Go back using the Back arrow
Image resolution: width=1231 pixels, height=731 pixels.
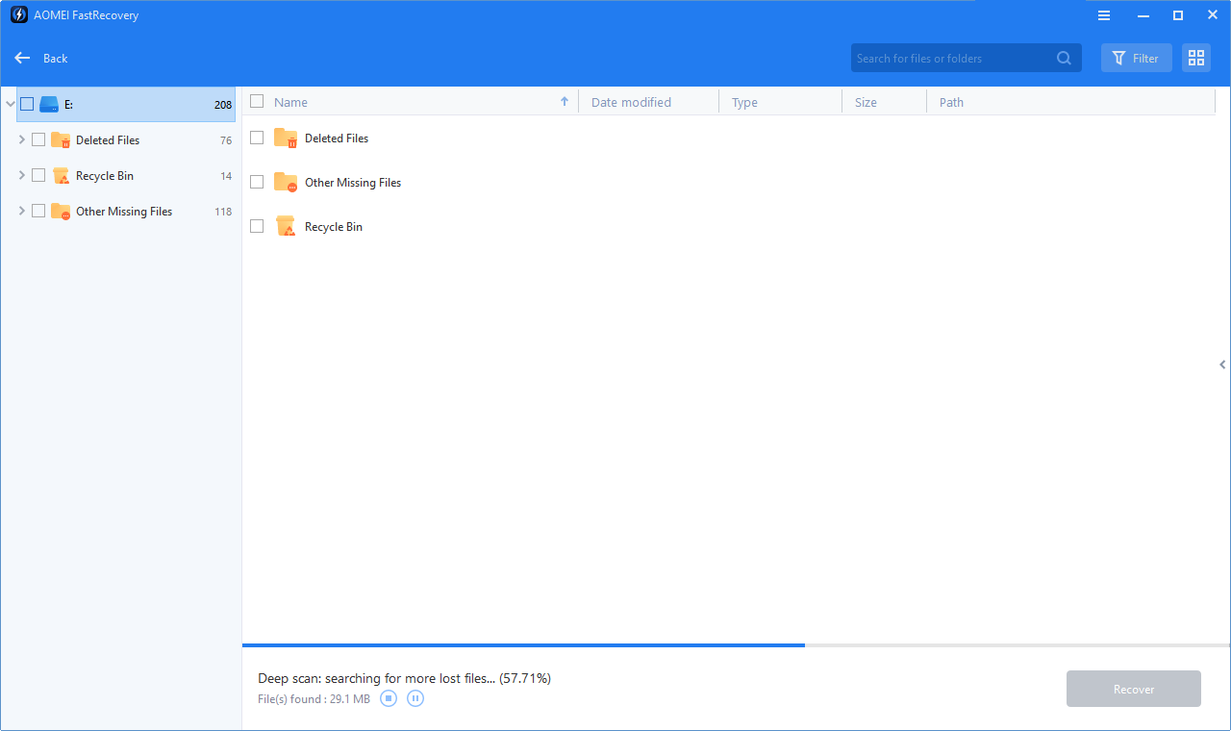point(22,58)
